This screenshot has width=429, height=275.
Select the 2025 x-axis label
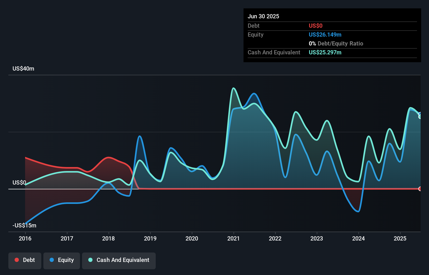[x=400, y=238]
